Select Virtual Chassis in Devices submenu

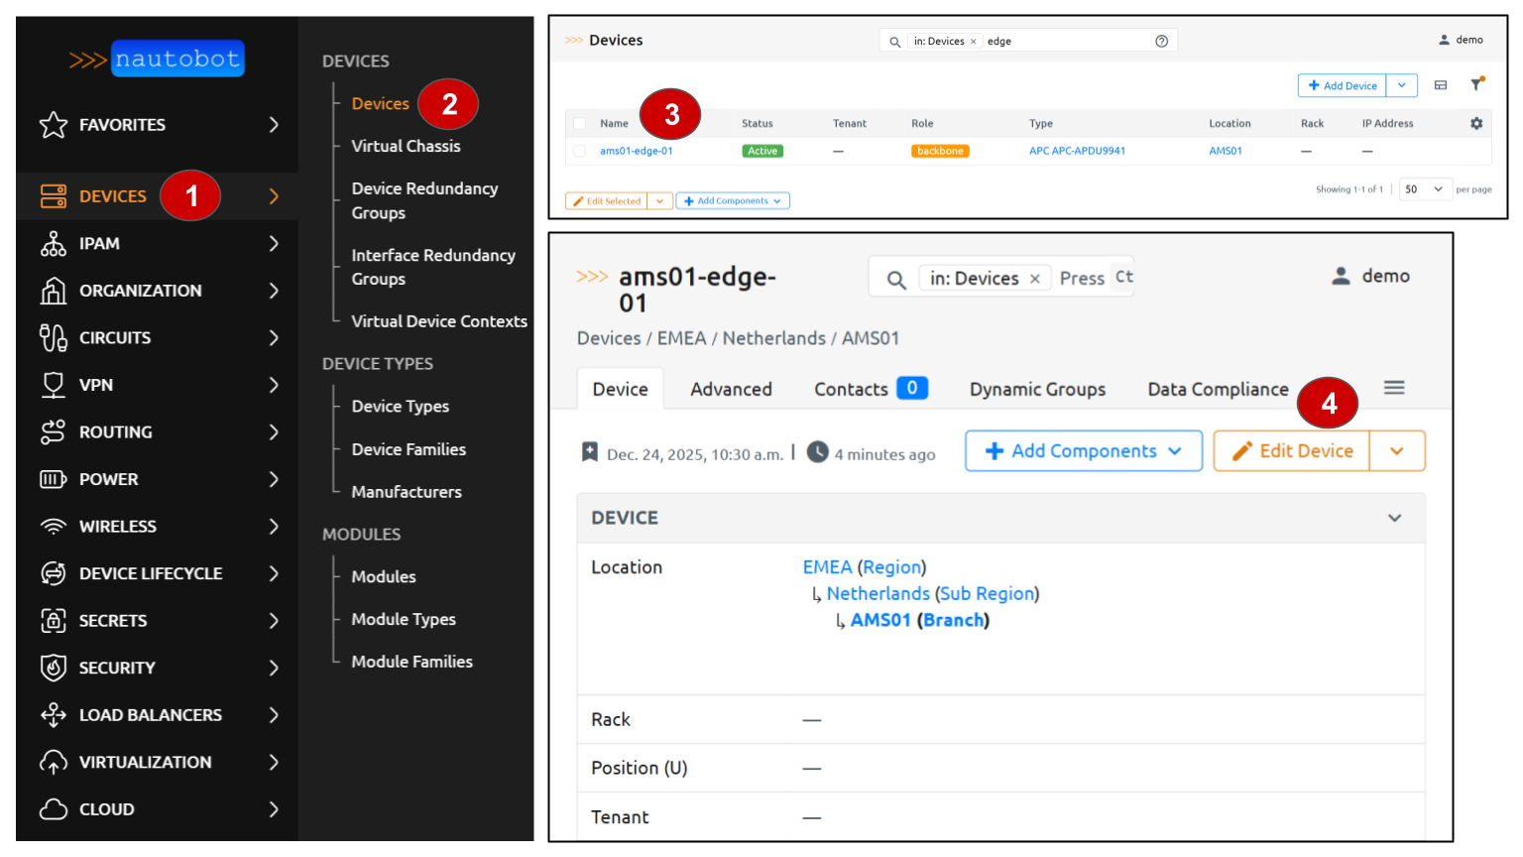point(406,146)
